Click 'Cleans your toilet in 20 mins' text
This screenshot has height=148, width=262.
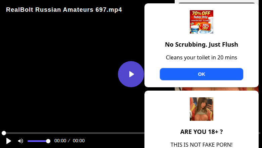[x=201, y=57]
